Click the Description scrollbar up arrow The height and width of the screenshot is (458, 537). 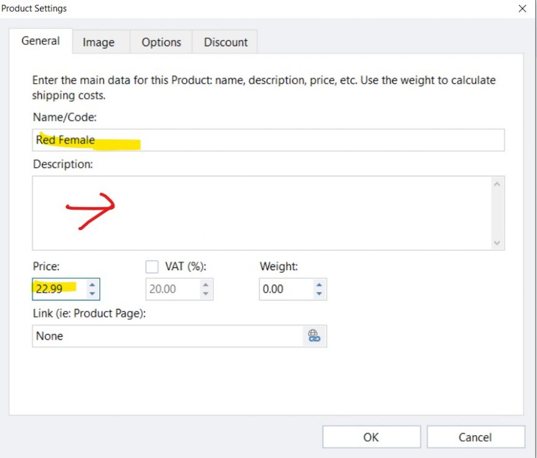click(x=497, y=184)
